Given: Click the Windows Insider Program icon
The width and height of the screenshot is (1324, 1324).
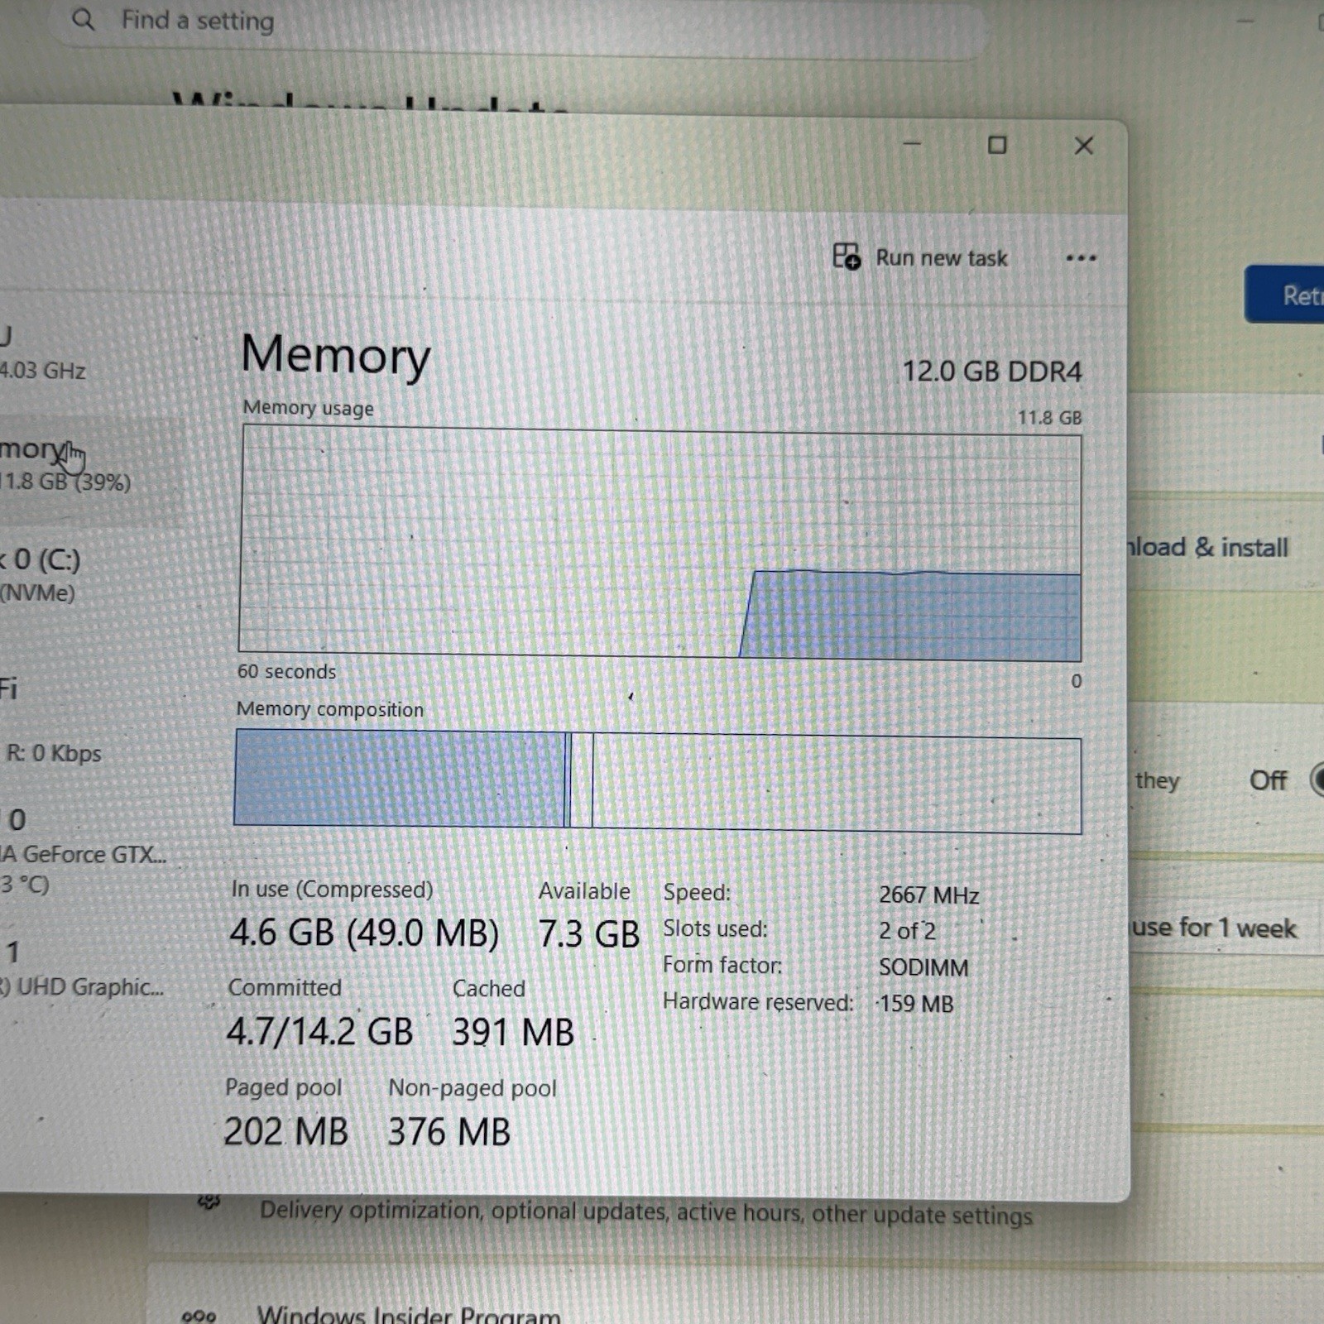Looking at the screenshot, I should [x=199, y=1316].
